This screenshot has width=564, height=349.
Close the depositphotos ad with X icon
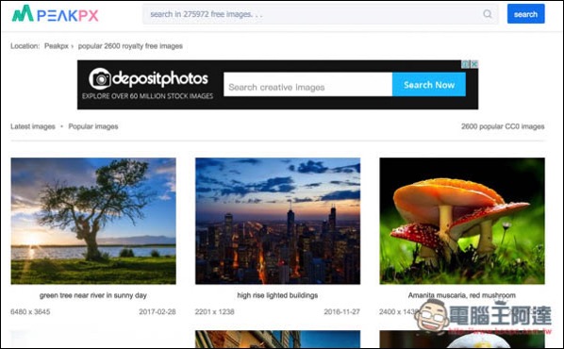click(x=474, y=64)
